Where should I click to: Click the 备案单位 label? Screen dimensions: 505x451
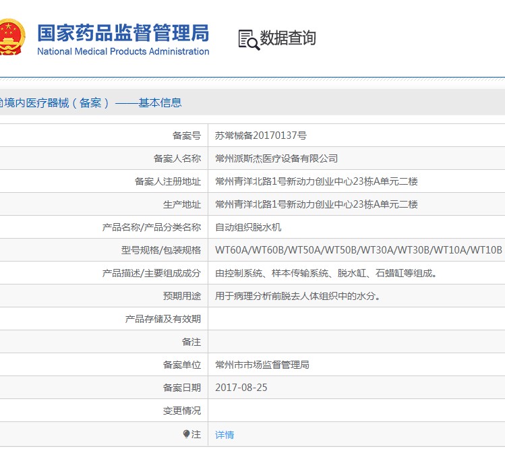[x=182, y=365]
